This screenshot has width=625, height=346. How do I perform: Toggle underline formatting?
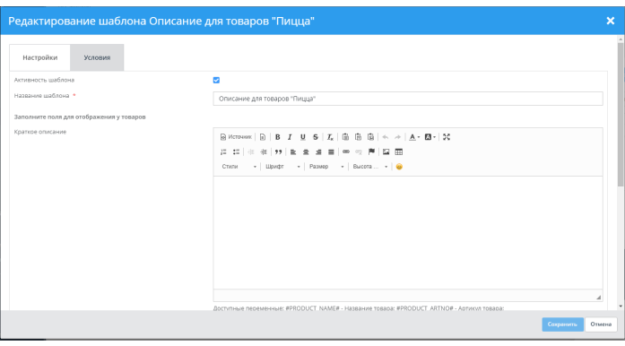pyautogui.click(x=302, y=137)
